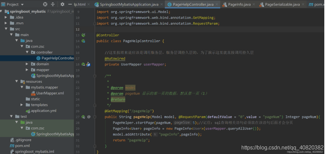
Task: Click the return "pageHelp" statement
Action: [131, 140]
